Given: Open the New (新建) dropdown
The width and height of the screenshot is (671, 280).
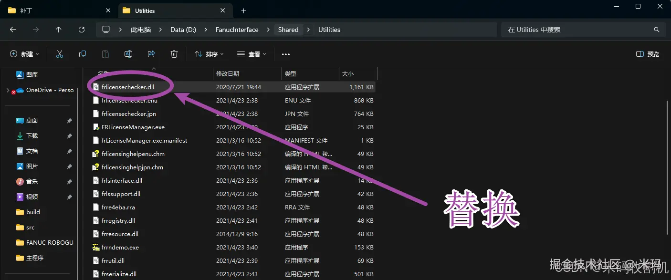Looking at the screenshot, I should tap(24, 54).
